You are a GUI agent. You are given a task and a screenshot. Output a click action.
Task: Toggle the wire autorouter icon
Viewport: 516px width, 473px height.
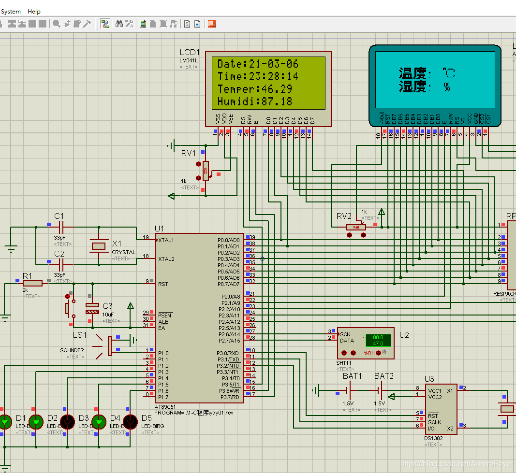[105, 24]
